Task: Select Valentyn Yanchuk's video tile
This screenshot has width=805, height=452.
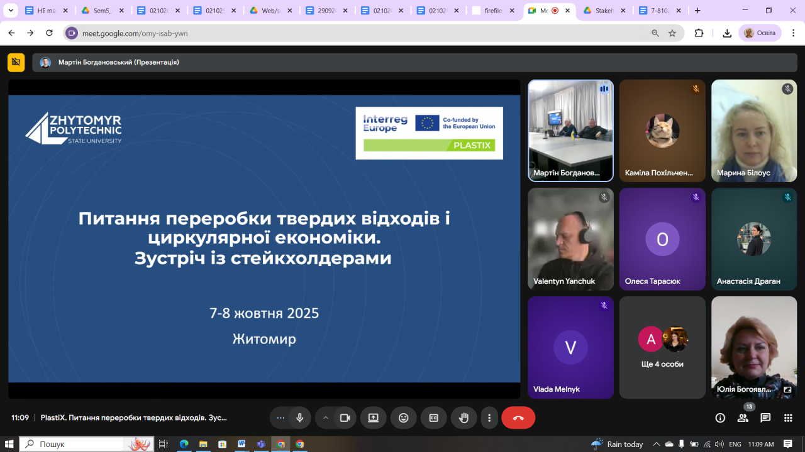Action: tap(570, 239)
